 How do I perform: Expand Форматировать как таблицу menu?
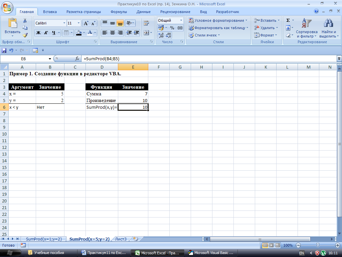[x=218, y=28]
